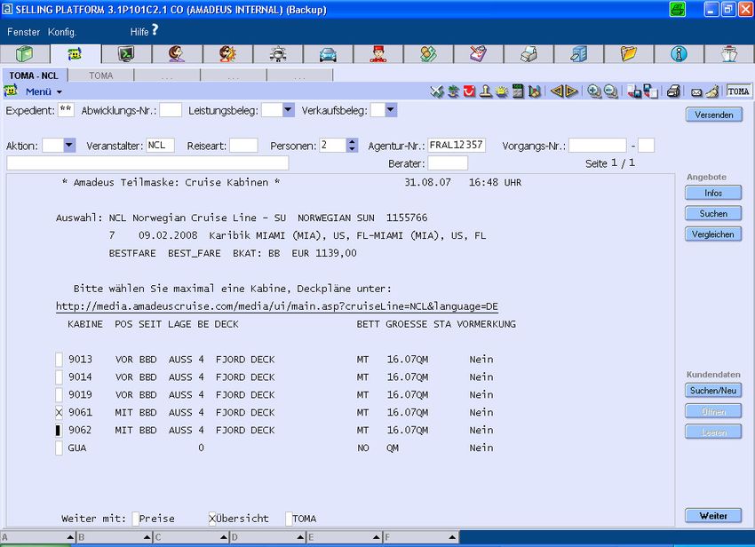Screen dimensions: 755x547
Task: Click the Veranstalter input field
Action: [x=160, y=145]
